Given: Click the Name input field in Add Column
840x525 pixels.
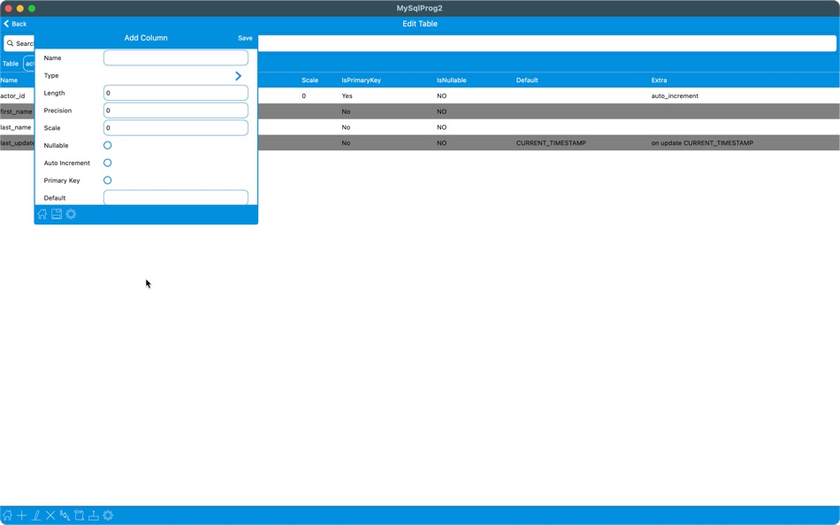Looking at the screenshot, I should point(175,57).
